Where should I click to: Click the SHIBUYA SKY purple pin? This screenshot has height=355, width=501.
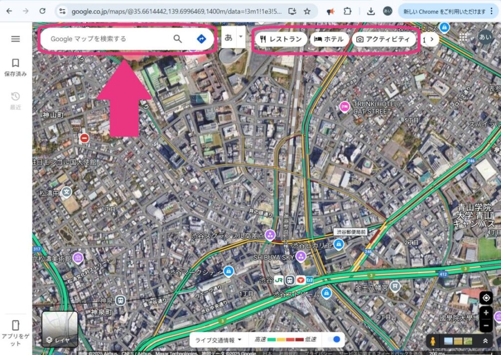click(x=301, y=256)
